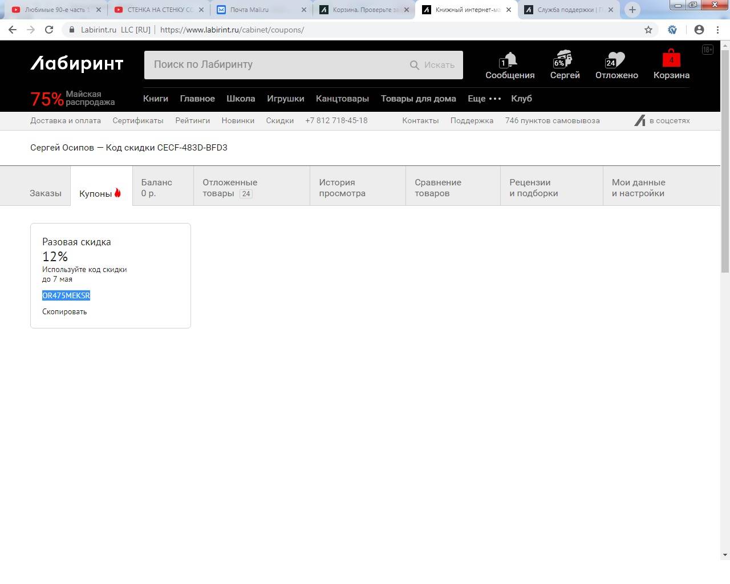Open the Сообщения bell icon
This screenshot has width=730, height=584.
510,64
